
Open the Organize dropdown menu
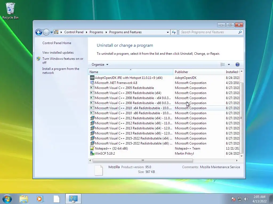(x=100, y=65)
